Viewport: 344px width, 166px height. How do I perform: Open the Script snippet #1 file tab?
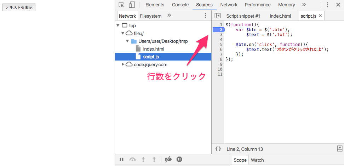pos(243,16)
